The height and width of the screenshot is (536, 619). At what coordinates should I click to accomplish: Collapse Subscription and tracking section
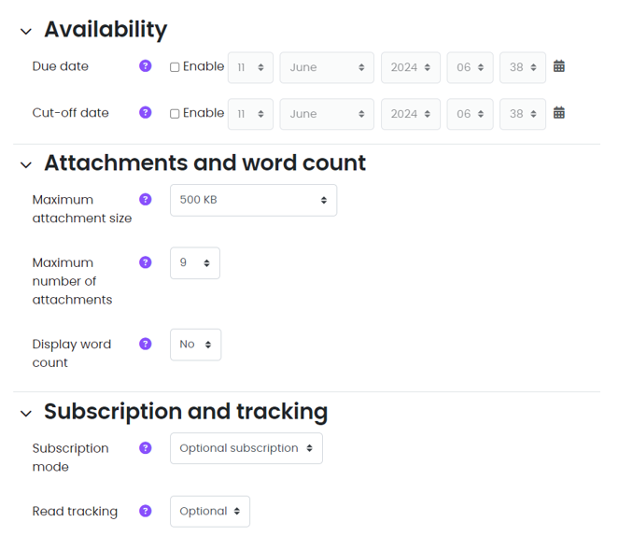click(x=26, y=414)
